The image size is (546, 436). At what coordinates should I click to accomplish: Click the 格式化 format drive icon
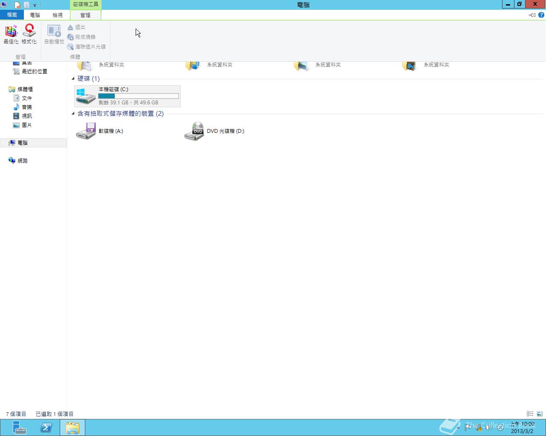pyautogui.click(x=29, y=34)
